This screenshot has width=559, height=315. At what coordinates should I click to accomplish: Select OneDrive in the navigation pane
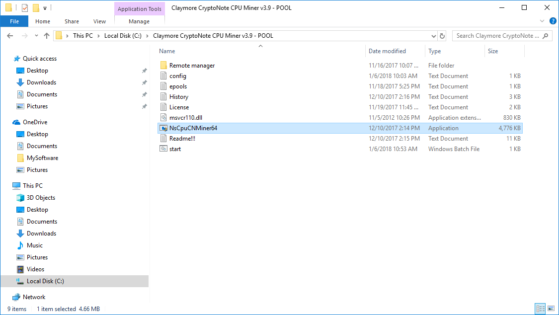point(35,122)
